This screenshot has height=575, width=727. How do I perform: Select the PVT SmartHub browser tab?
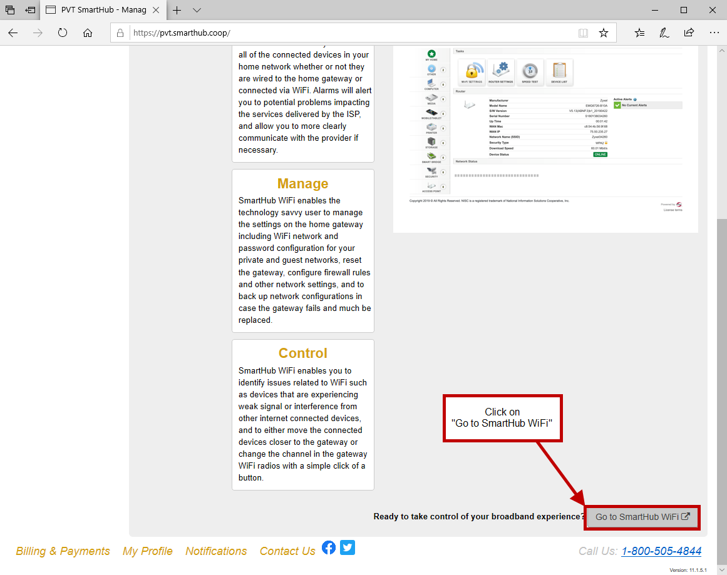coord(103,10)
